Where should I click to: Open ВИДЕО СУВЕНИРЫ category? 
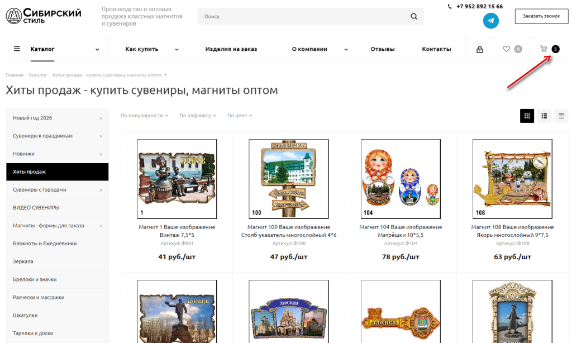click(58, 208)
